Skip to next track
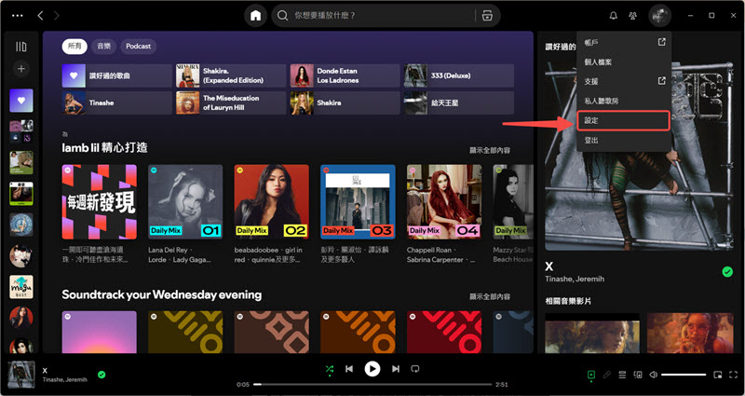Screen dimensions: 745x396 [x=395, y=369]
